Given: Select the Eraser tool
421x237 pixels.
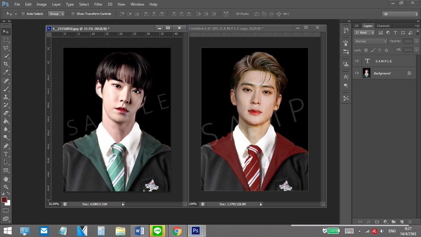Looking at the screenshot, I should coord(6,113).
